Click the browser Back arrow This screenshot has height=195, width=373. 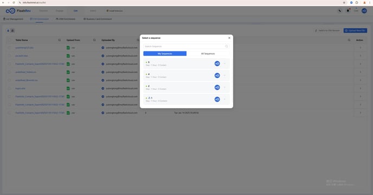3,3
